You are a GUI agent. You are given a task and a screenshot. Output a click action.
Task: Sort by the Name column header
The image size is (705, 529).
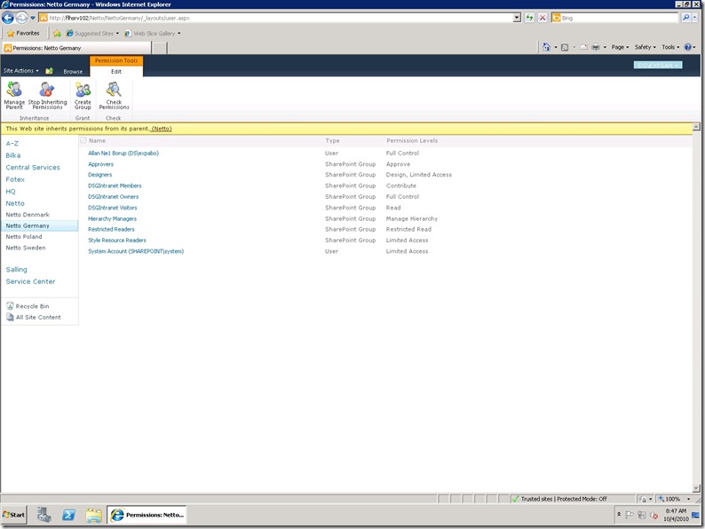coord(97,140)
